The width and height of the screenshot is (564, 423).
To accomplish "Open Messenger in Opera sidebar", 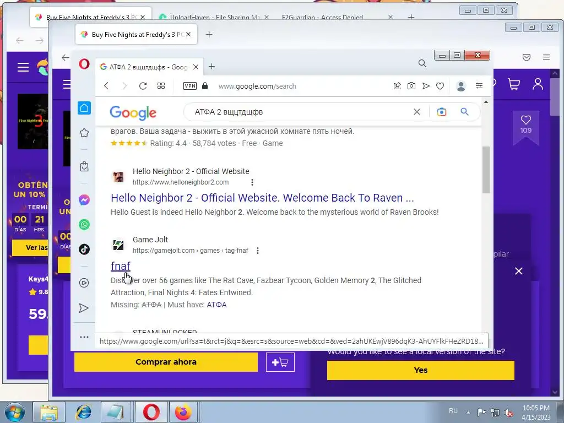I will [x=84, y=200].
